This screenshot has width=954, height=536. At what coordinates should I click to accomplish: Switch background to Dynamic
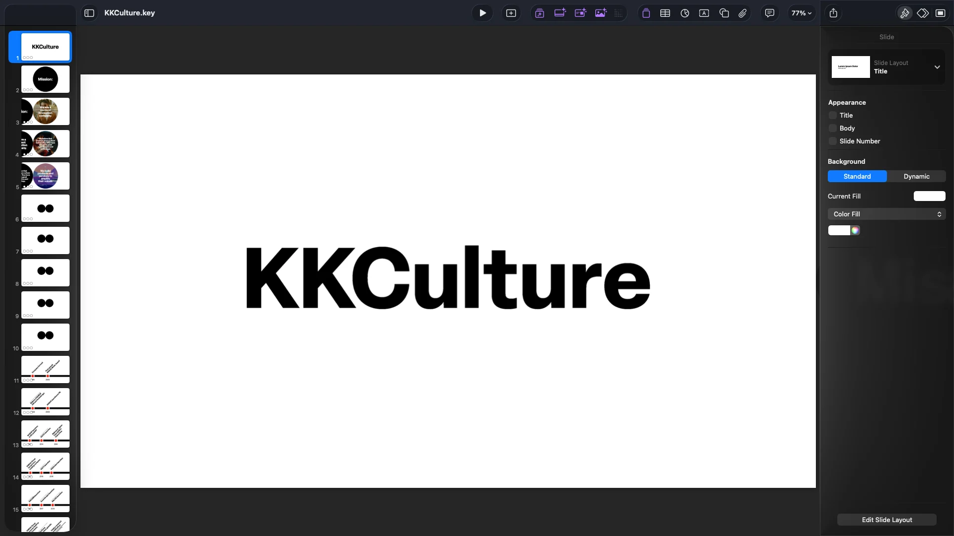pos(916,177)
